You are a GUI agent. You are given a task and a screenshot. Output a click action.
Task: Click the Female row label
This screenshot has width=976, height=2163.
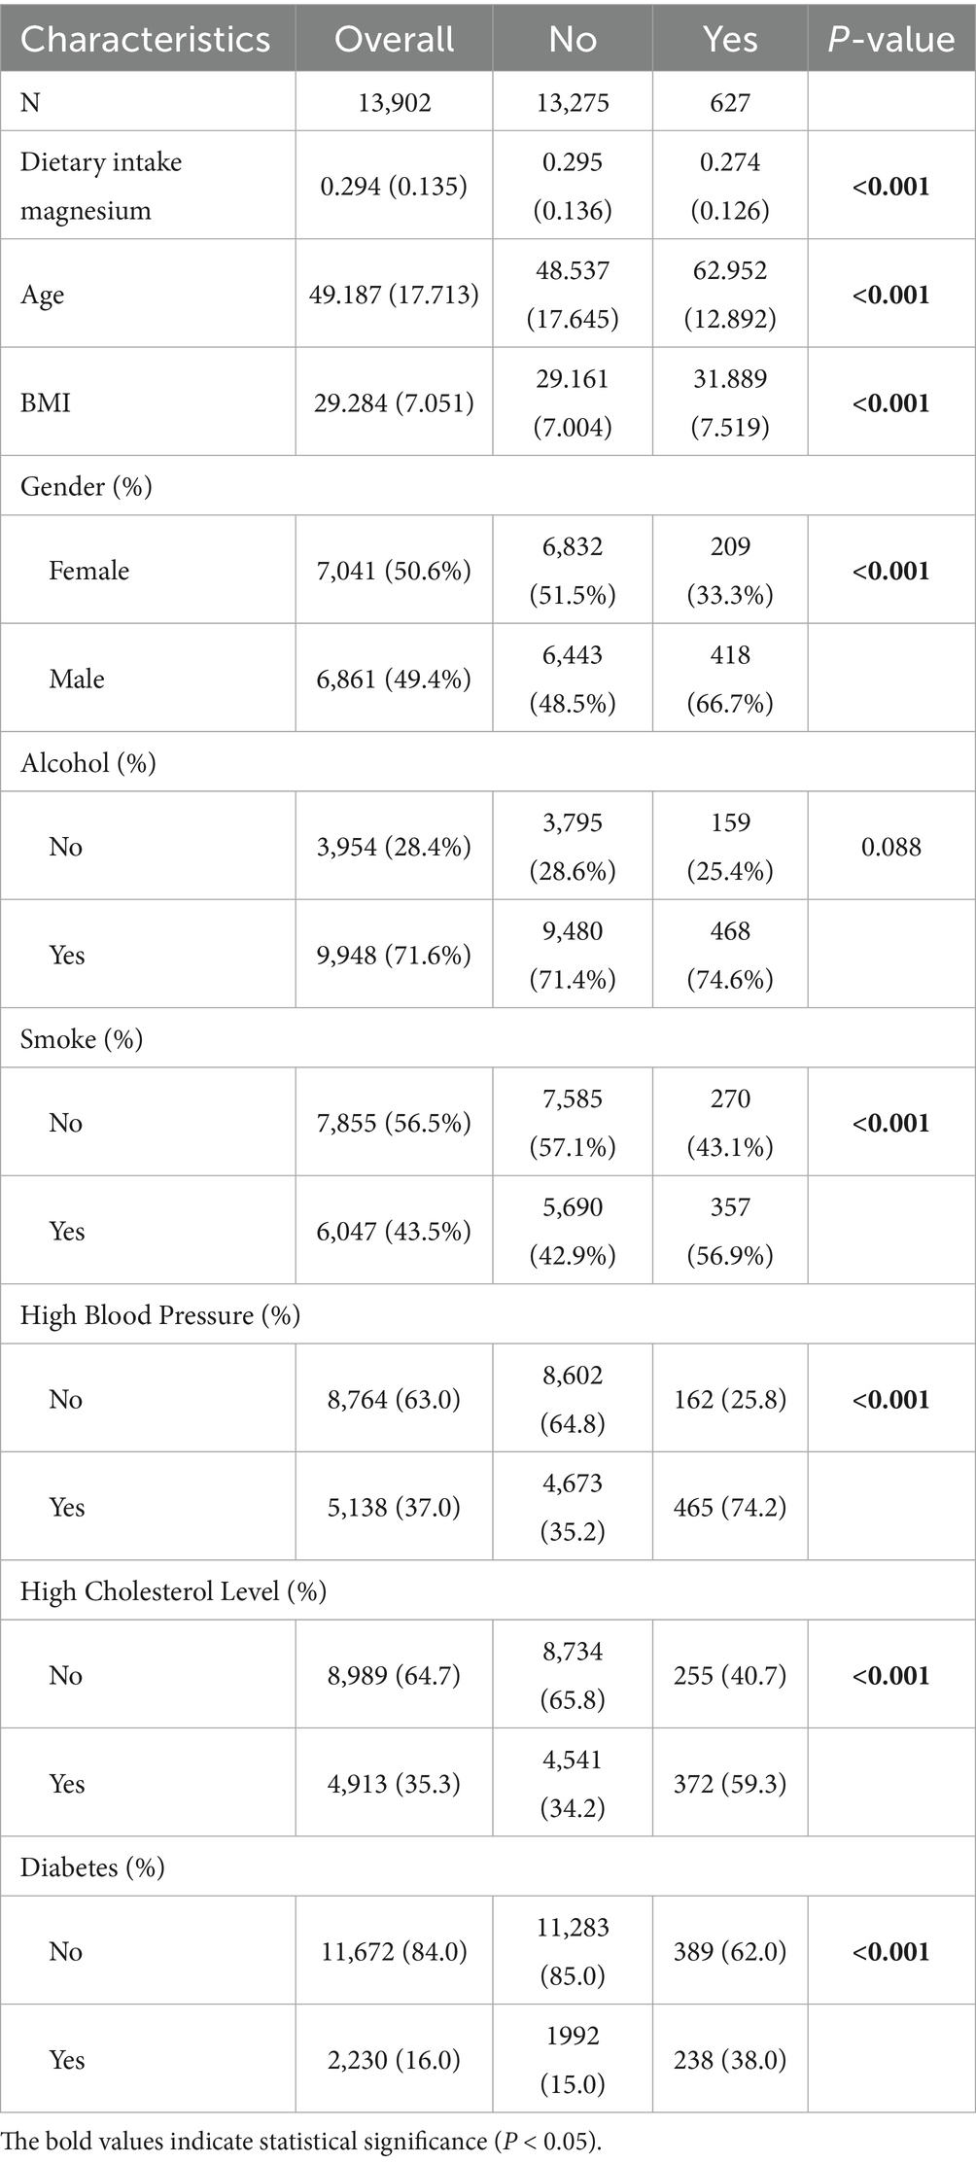(x=88, y=570)
